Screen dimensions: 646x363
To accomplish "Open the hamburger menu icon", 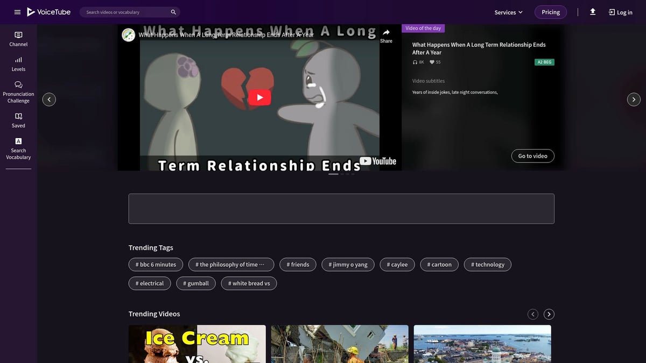I will click(x=18, y=12).
